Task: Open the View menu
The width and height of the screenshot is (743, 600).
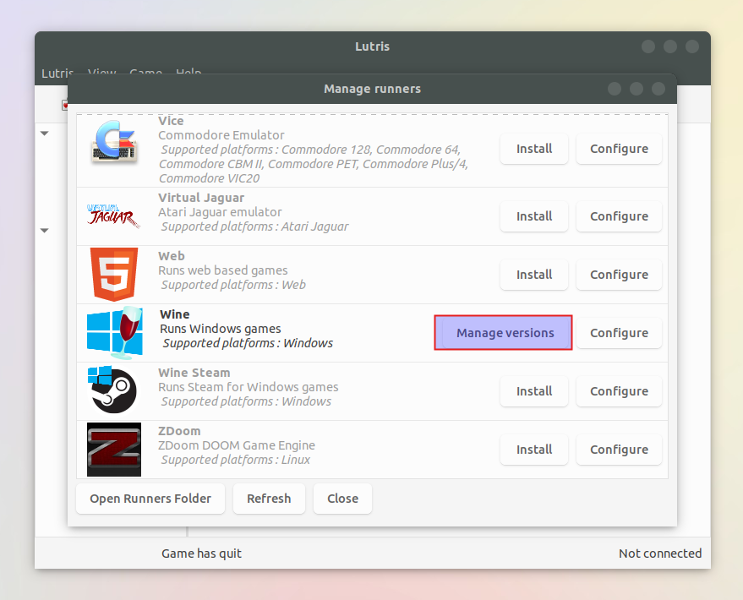Action: click(x=102, y=74)
